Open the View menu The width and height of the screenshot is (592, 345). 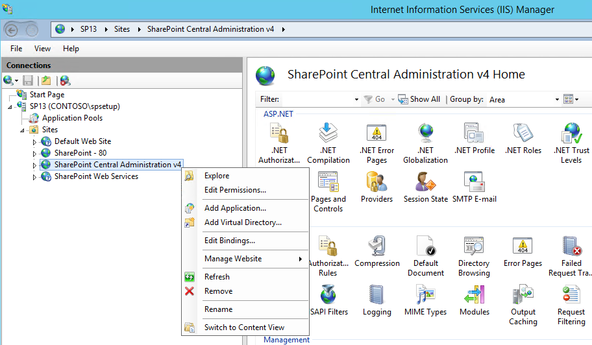click(x=42, y=49)
